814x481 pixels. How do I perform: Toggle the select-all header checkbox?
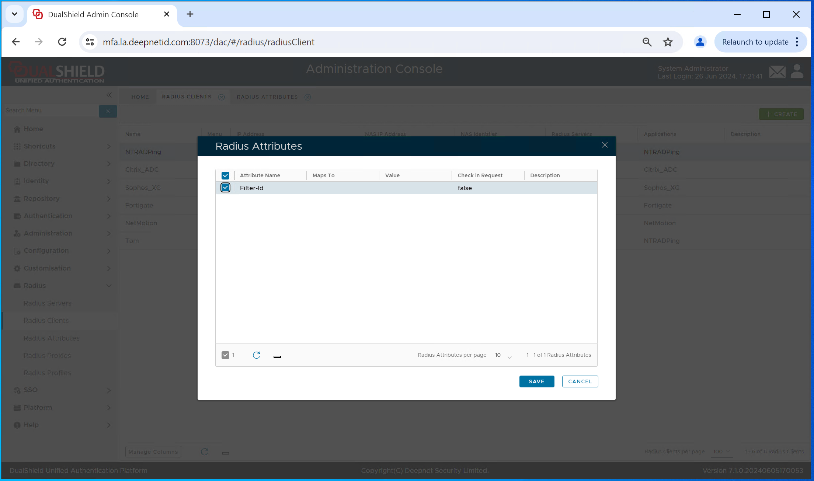coord(225,175)
